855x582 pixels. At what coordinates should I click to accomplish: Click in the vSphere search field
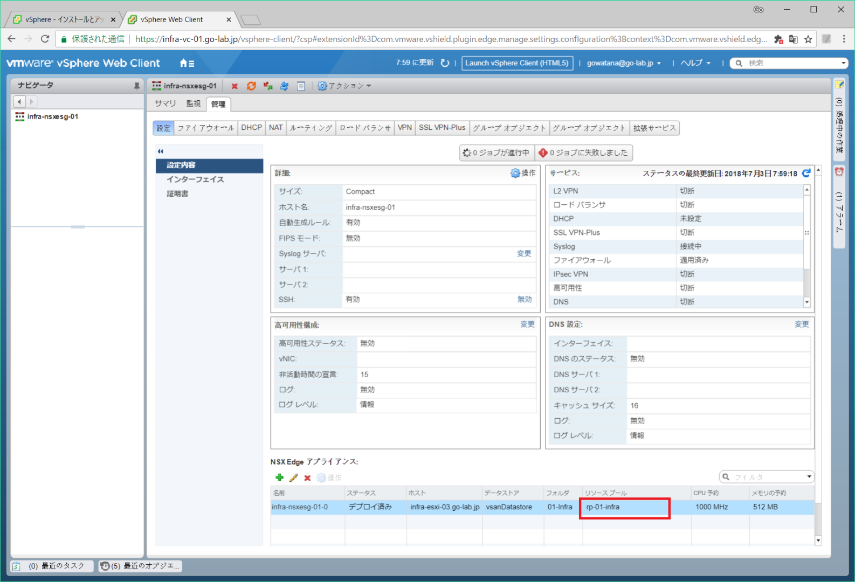[792, 63]
